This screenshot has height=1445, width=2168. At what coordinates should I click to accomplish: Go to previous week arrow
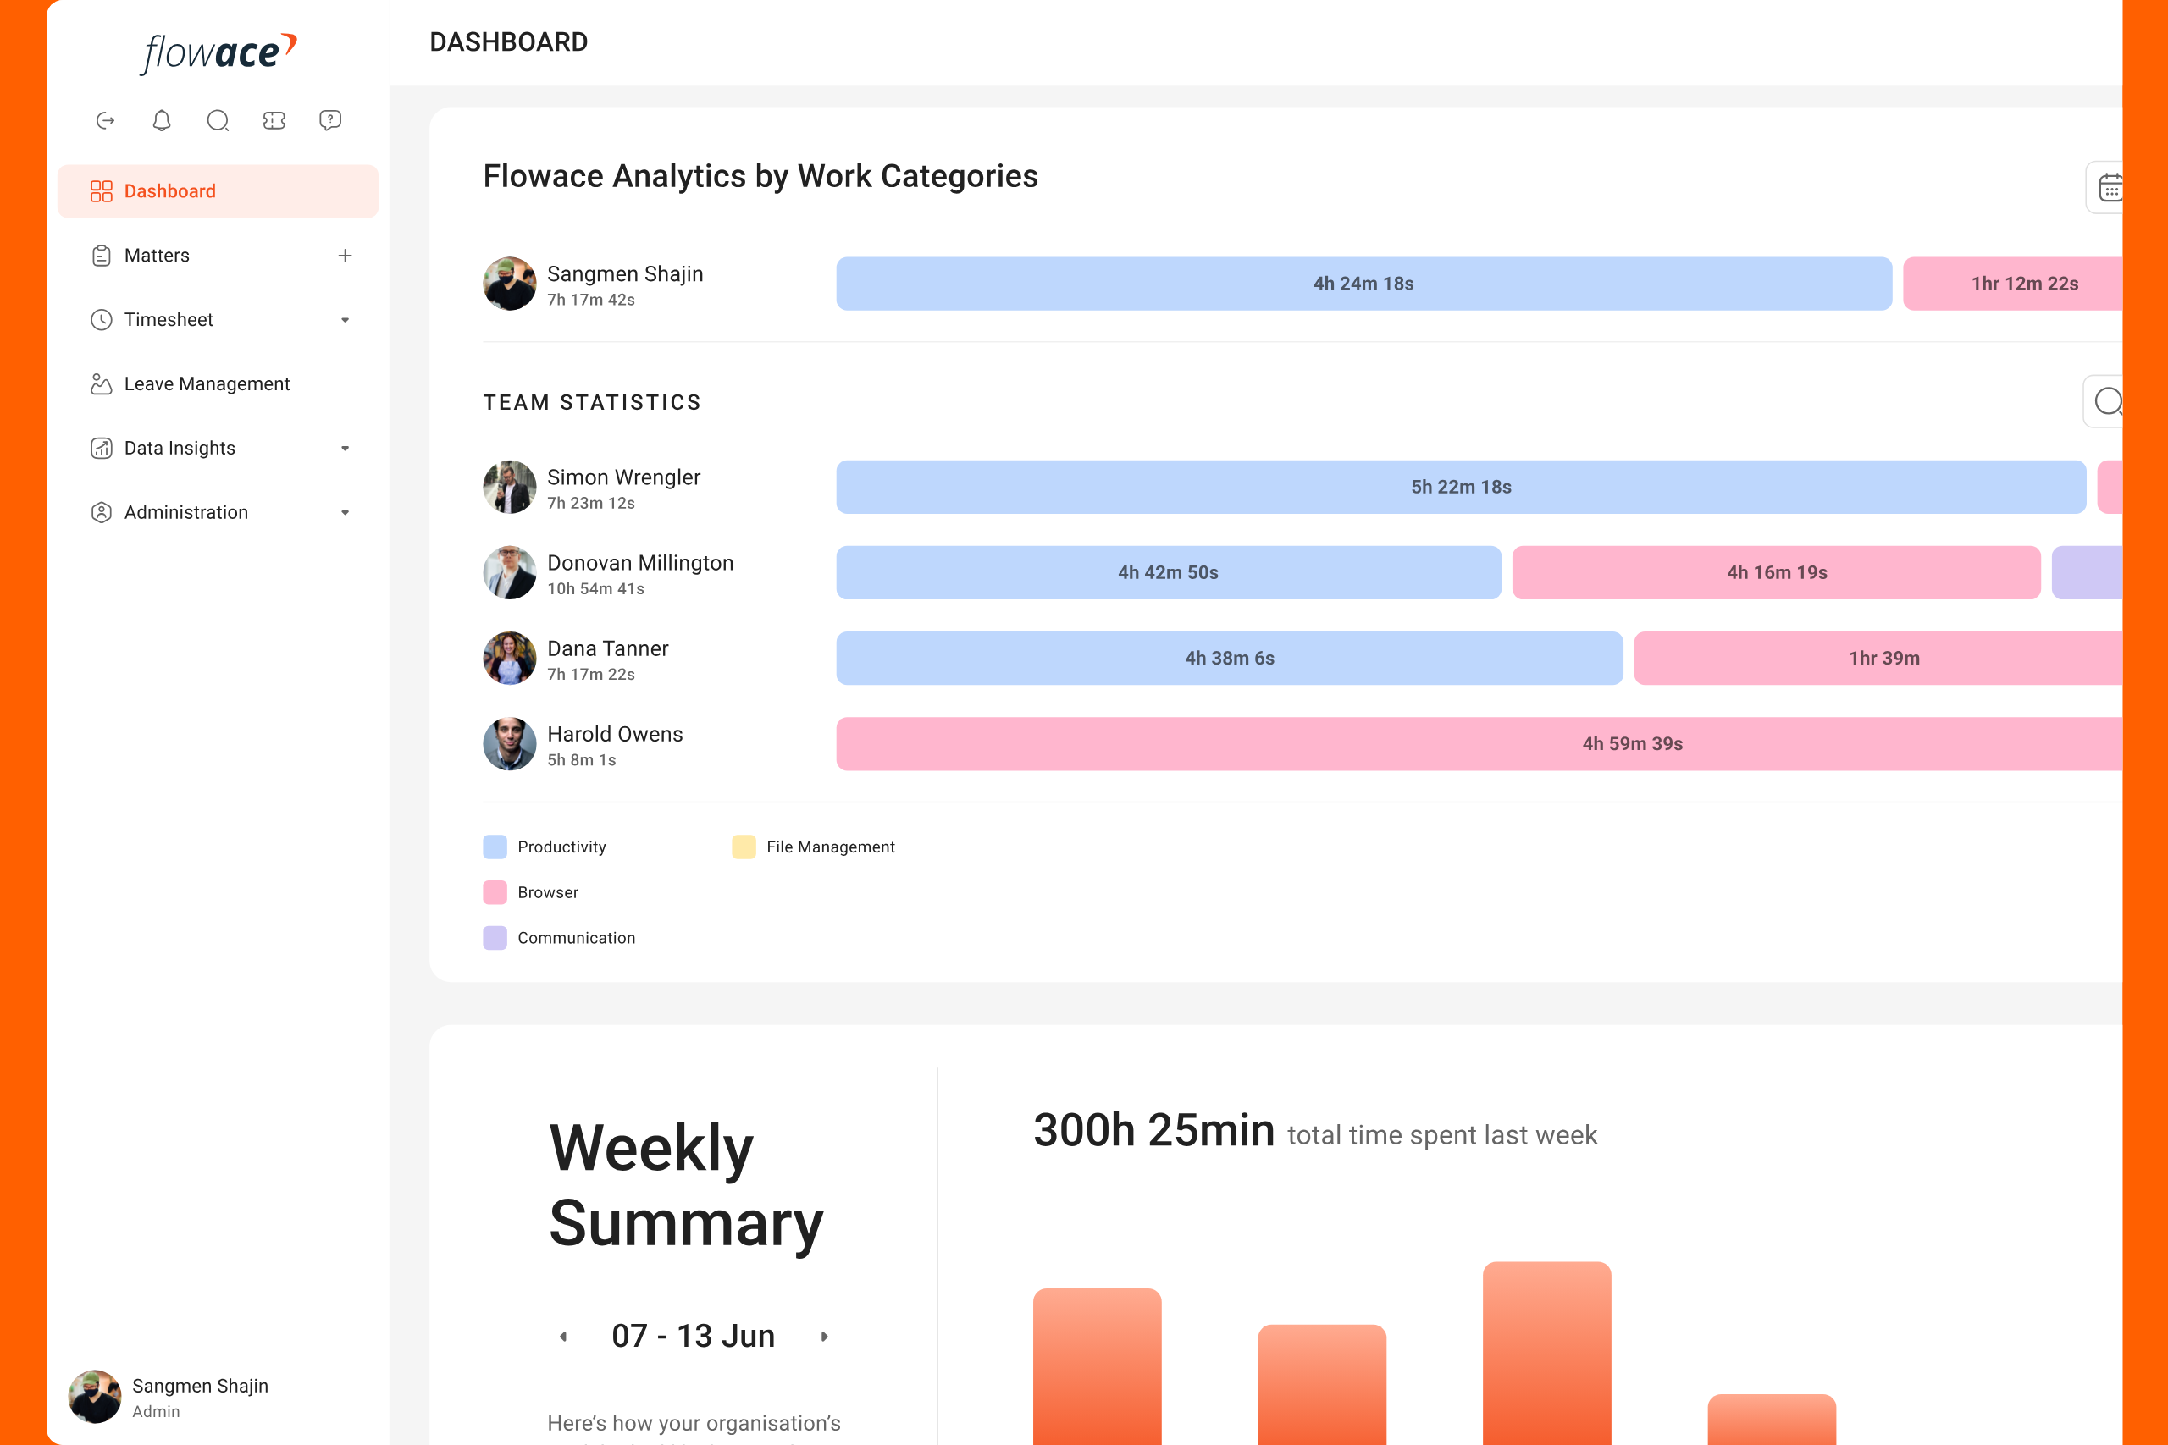pos(563,1337)
